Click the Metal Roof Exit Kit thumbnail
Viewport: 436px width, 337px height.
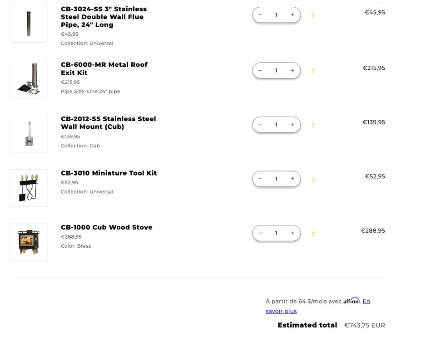click(29, 80)
